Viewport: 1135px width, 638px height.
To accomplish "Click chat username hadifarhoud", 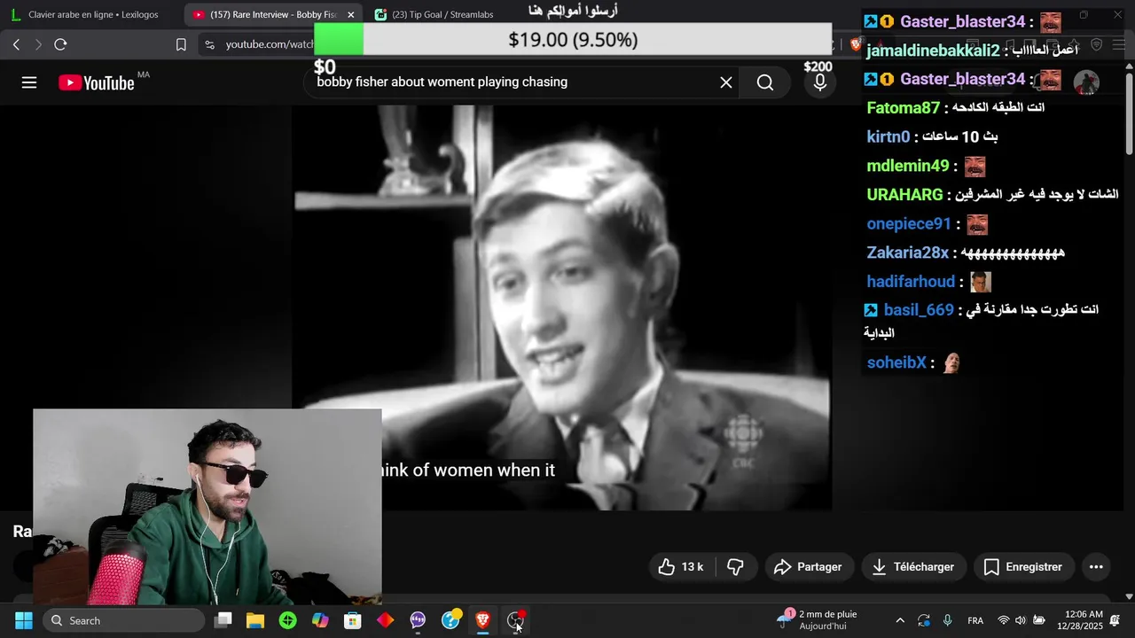I will coord(911,282).
